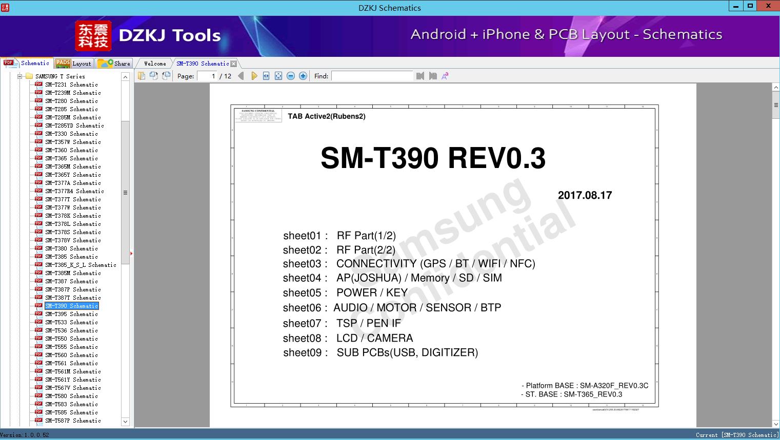
Task: Go to the next page arrow
Action: 254,76
